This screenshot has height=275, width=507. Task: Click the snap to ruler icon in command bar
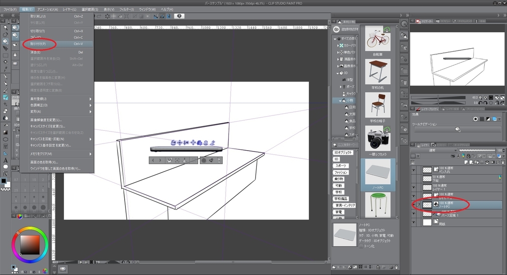(x=156, y=16)
